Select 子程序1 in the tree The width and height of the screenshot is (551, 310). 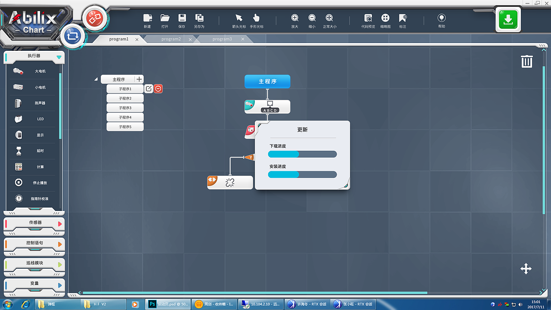(125, 89)
